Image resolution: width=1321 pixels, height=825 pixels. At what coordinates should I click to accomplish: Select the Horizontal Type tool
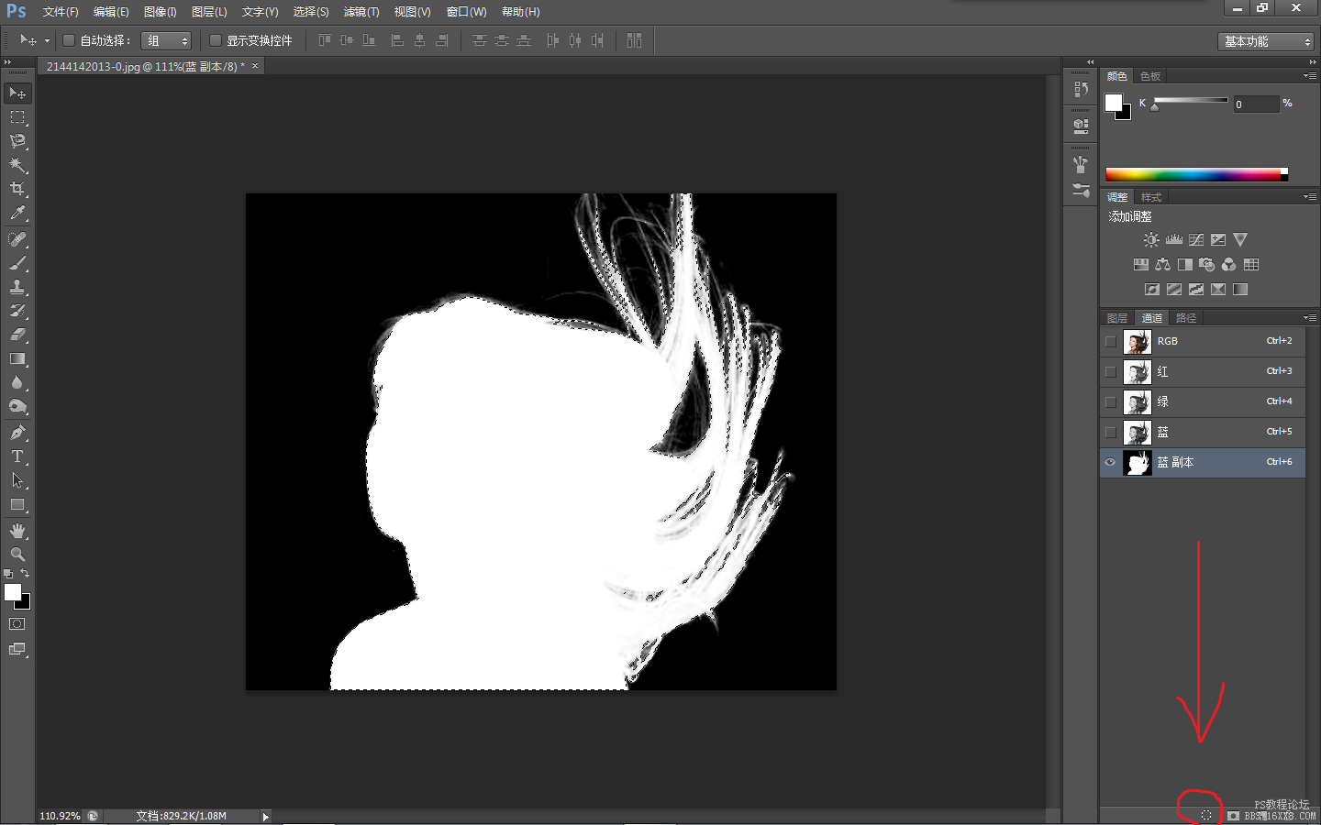[17, 456]
